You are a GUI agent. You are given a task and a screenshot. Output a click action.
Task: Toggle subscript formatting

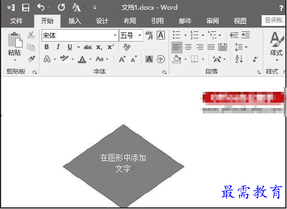click(99, 48)
